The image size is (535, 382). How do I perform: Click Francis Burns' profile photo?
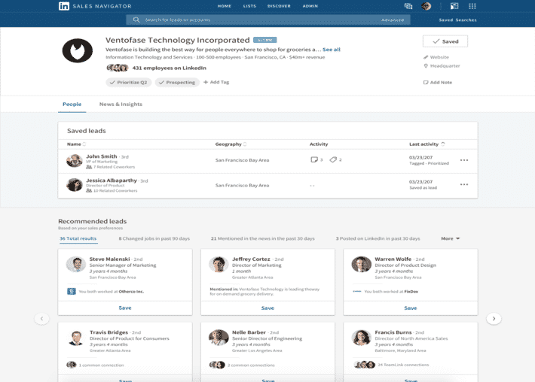click(362, 338)
